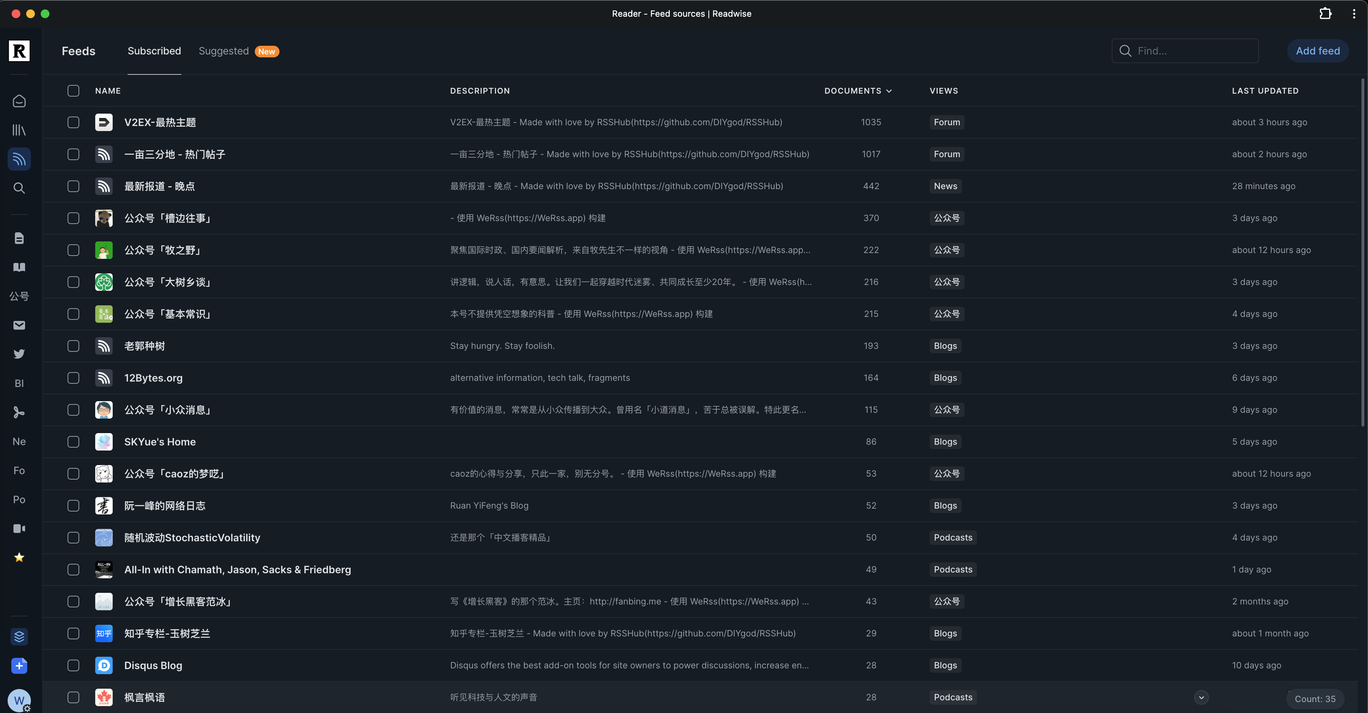Check the box for V2EX-最热主题 feed
1368x713 pixels.
tap(73, 122)
